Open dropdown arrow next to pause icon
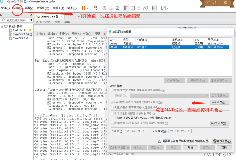 tap(88, 8)
